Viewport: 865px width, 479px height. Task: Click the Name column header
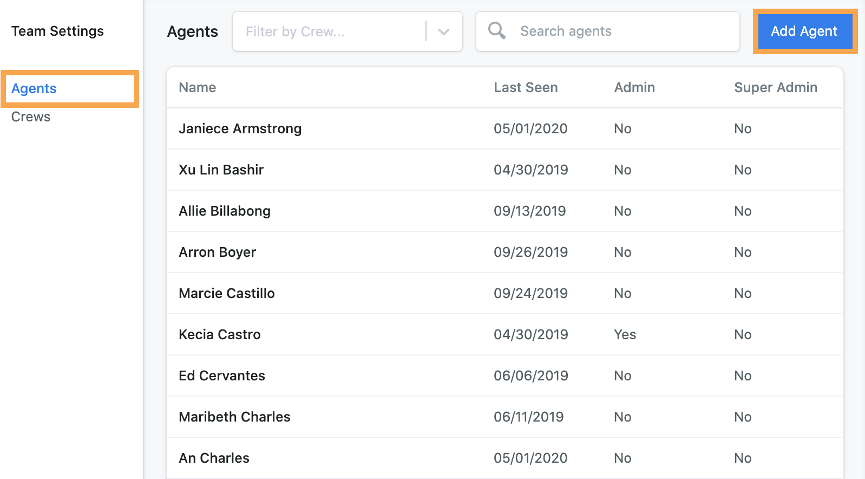[198, 87]
